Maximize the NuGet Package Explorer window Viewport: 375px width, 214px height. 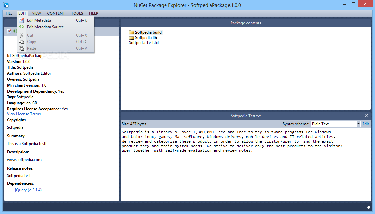click(354, 4)
